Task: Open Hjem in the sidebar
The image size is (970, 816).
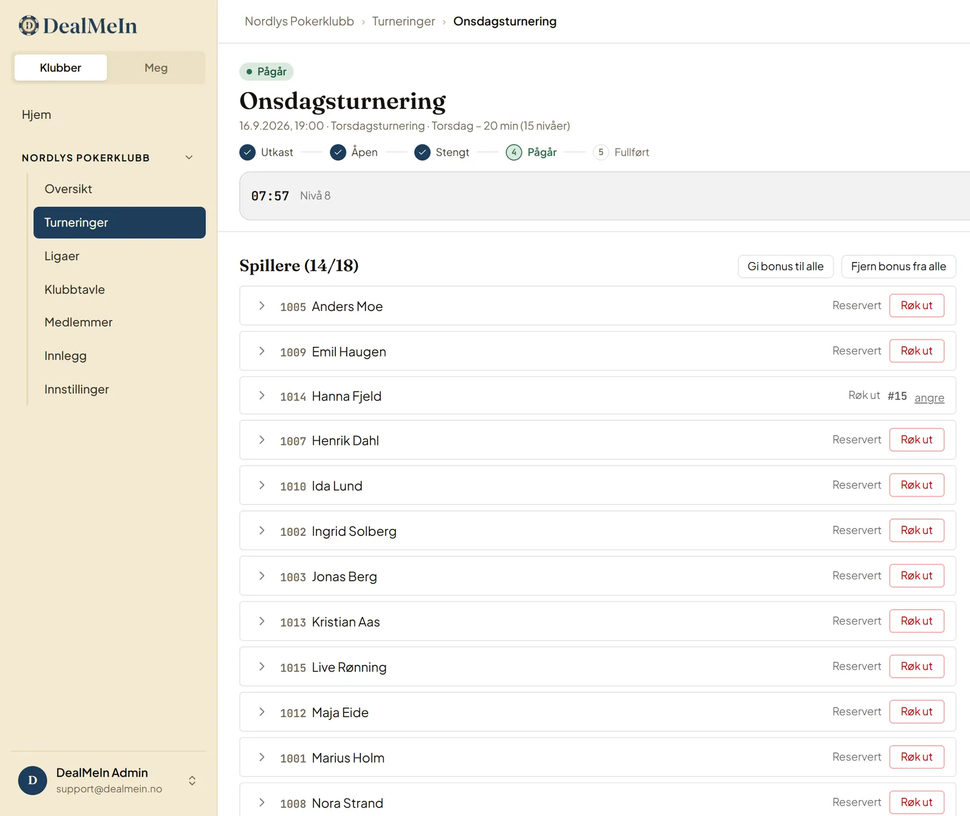Action: [36, 115]
